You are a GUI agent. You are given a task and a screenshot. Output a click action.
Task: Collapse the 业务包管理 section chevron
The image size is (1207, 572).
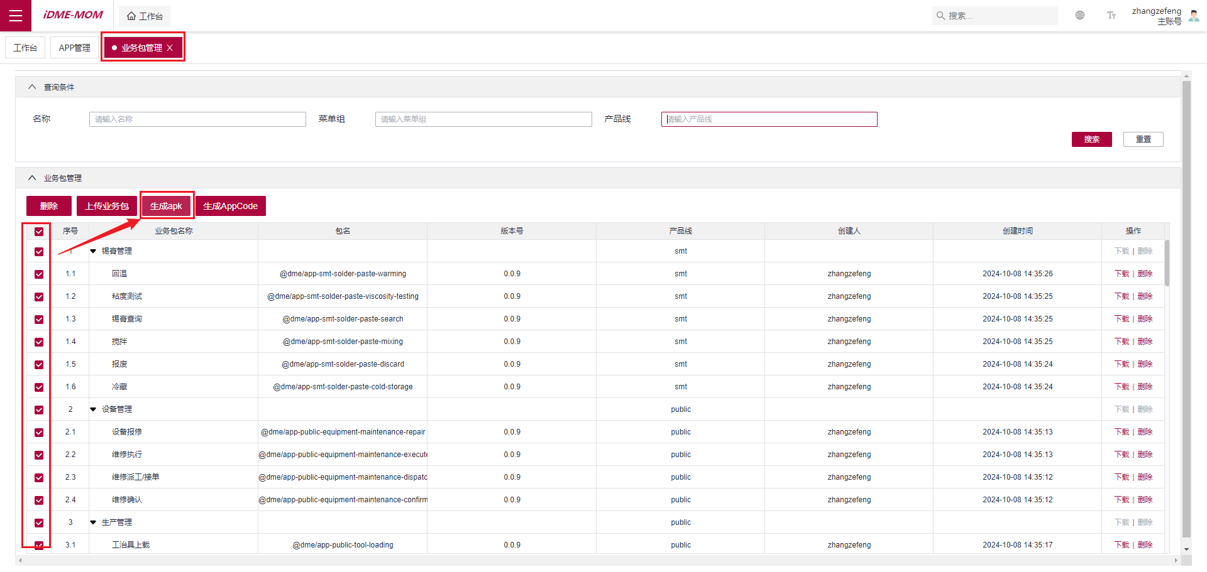(32, 178)
